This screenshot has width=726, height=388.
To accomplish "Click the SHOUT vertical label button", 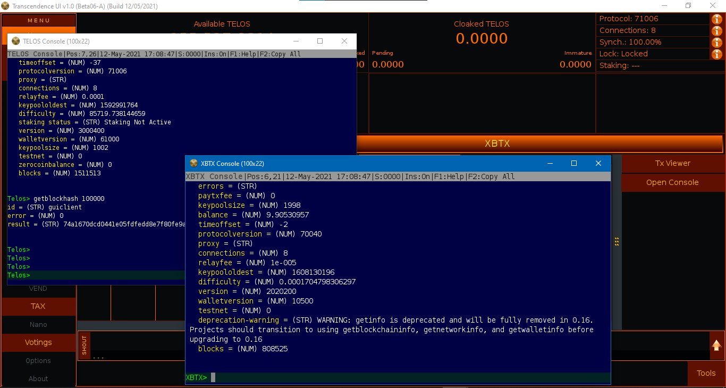I will click(x=84, y=345).
